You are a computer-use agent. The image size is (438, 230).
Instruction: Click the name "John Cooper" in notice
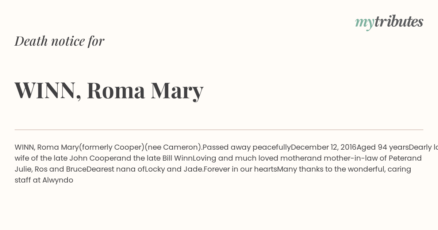click(92, 158)
